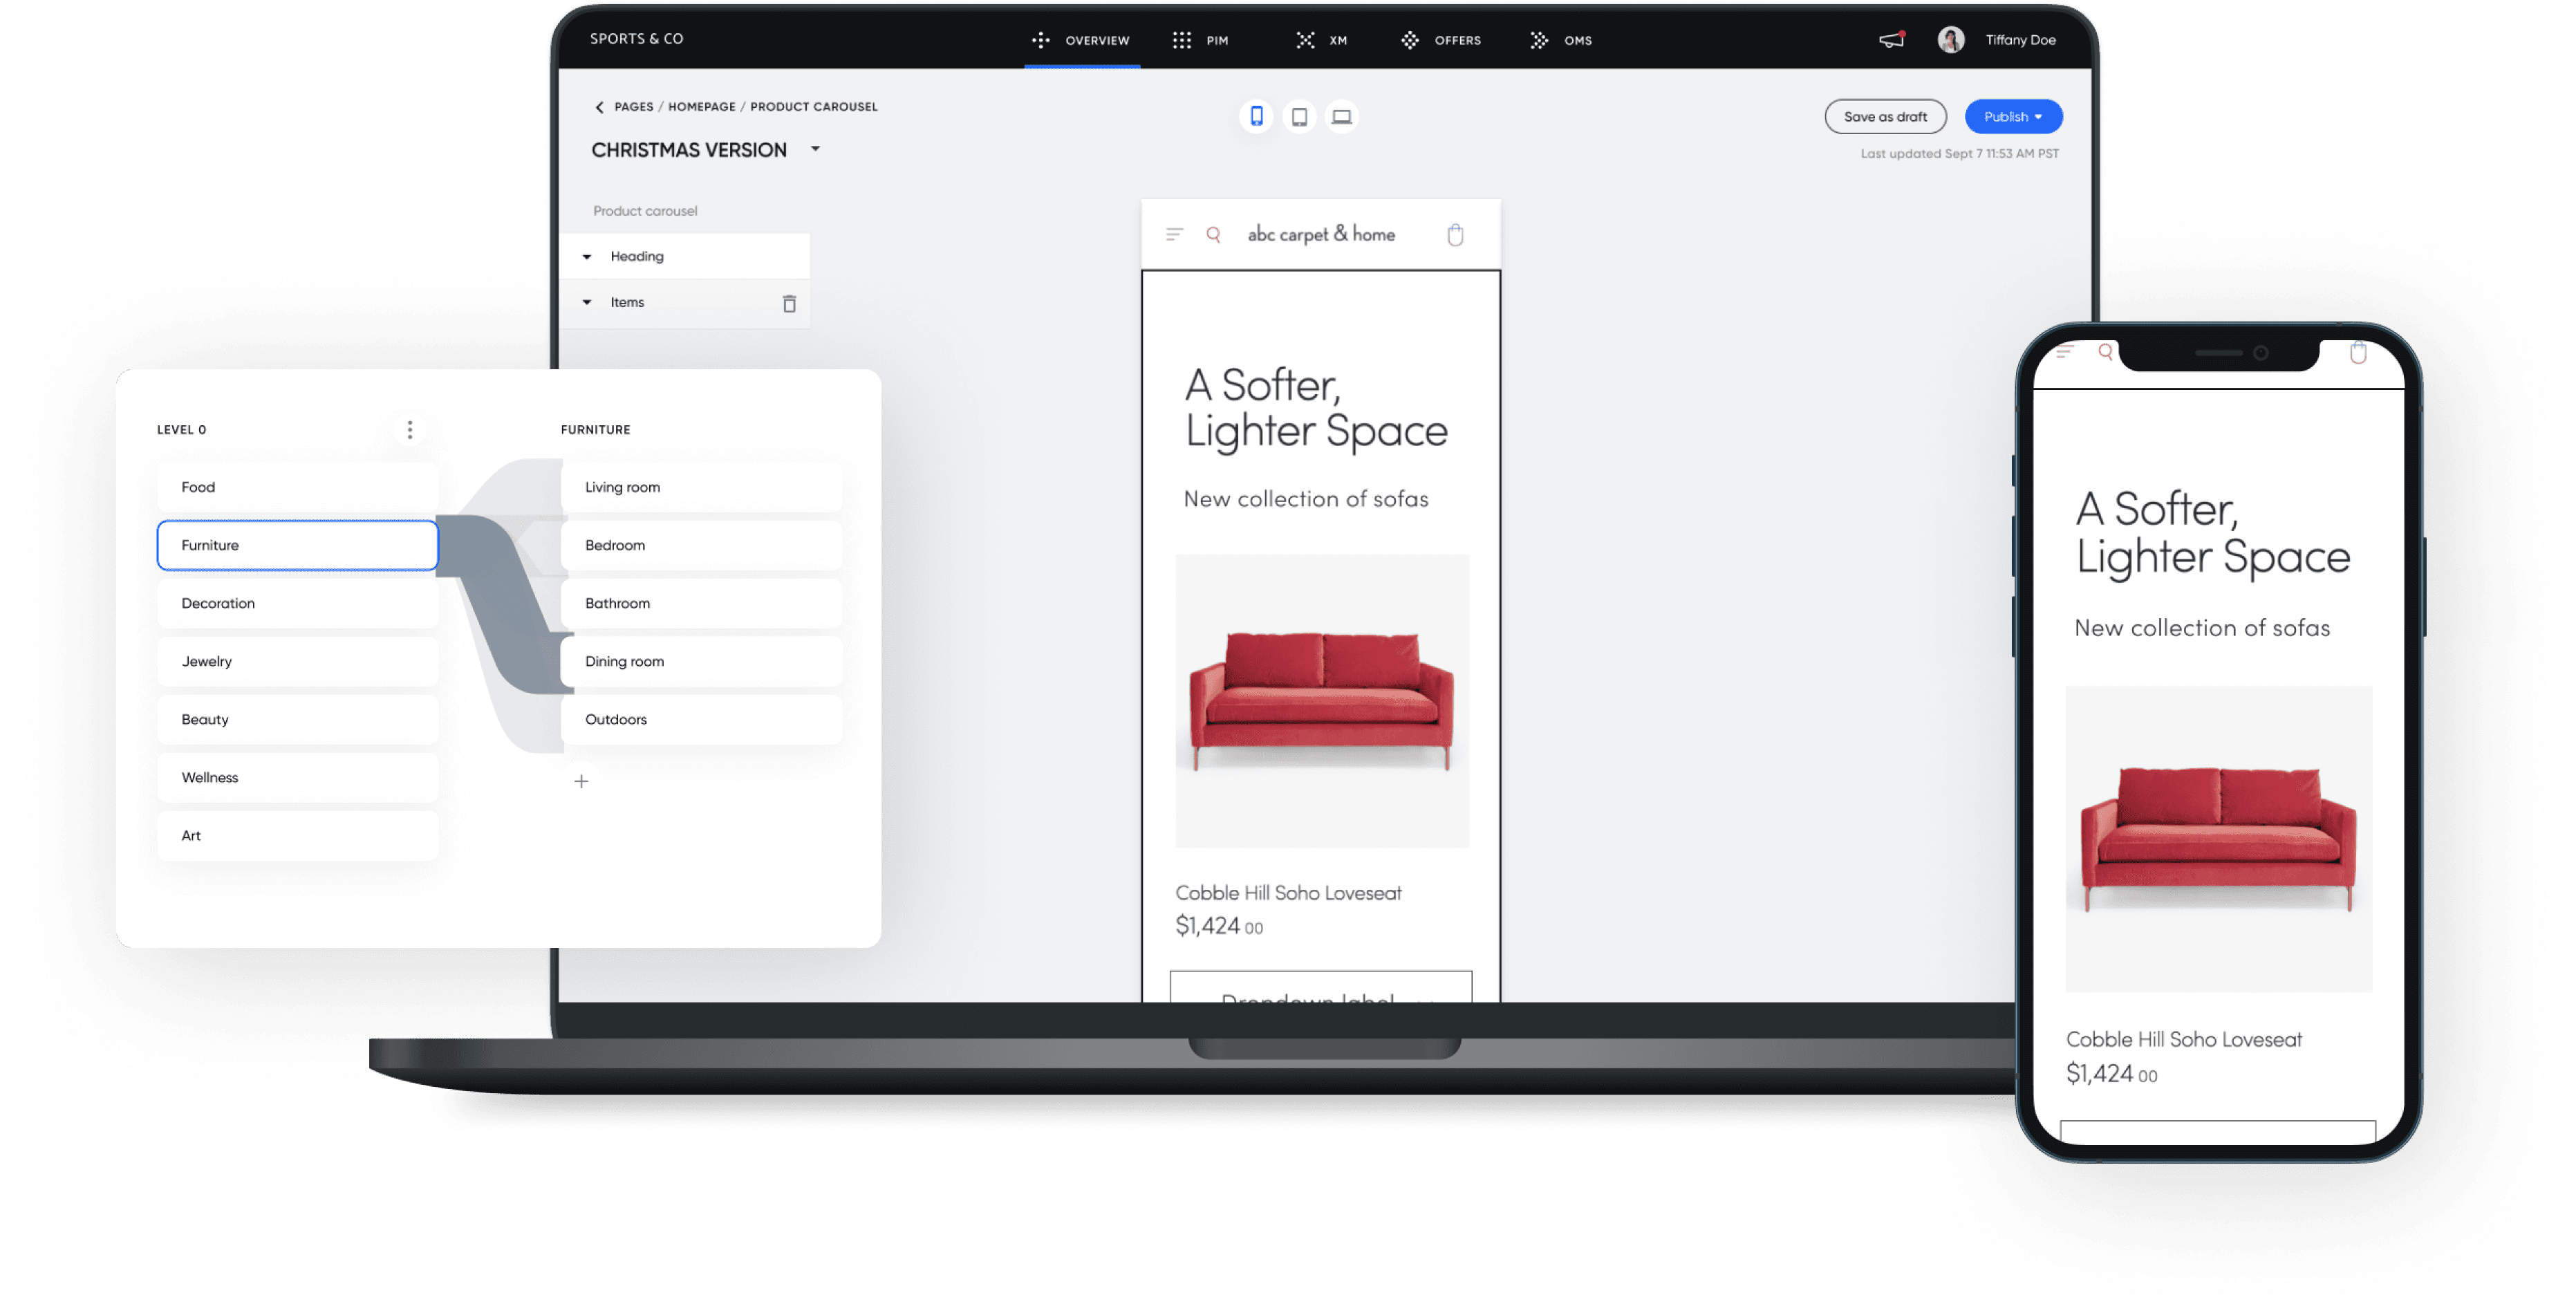Delete the Items section using trash icon
Viewport: 2576px width, 1313px height.
[789, 303]
